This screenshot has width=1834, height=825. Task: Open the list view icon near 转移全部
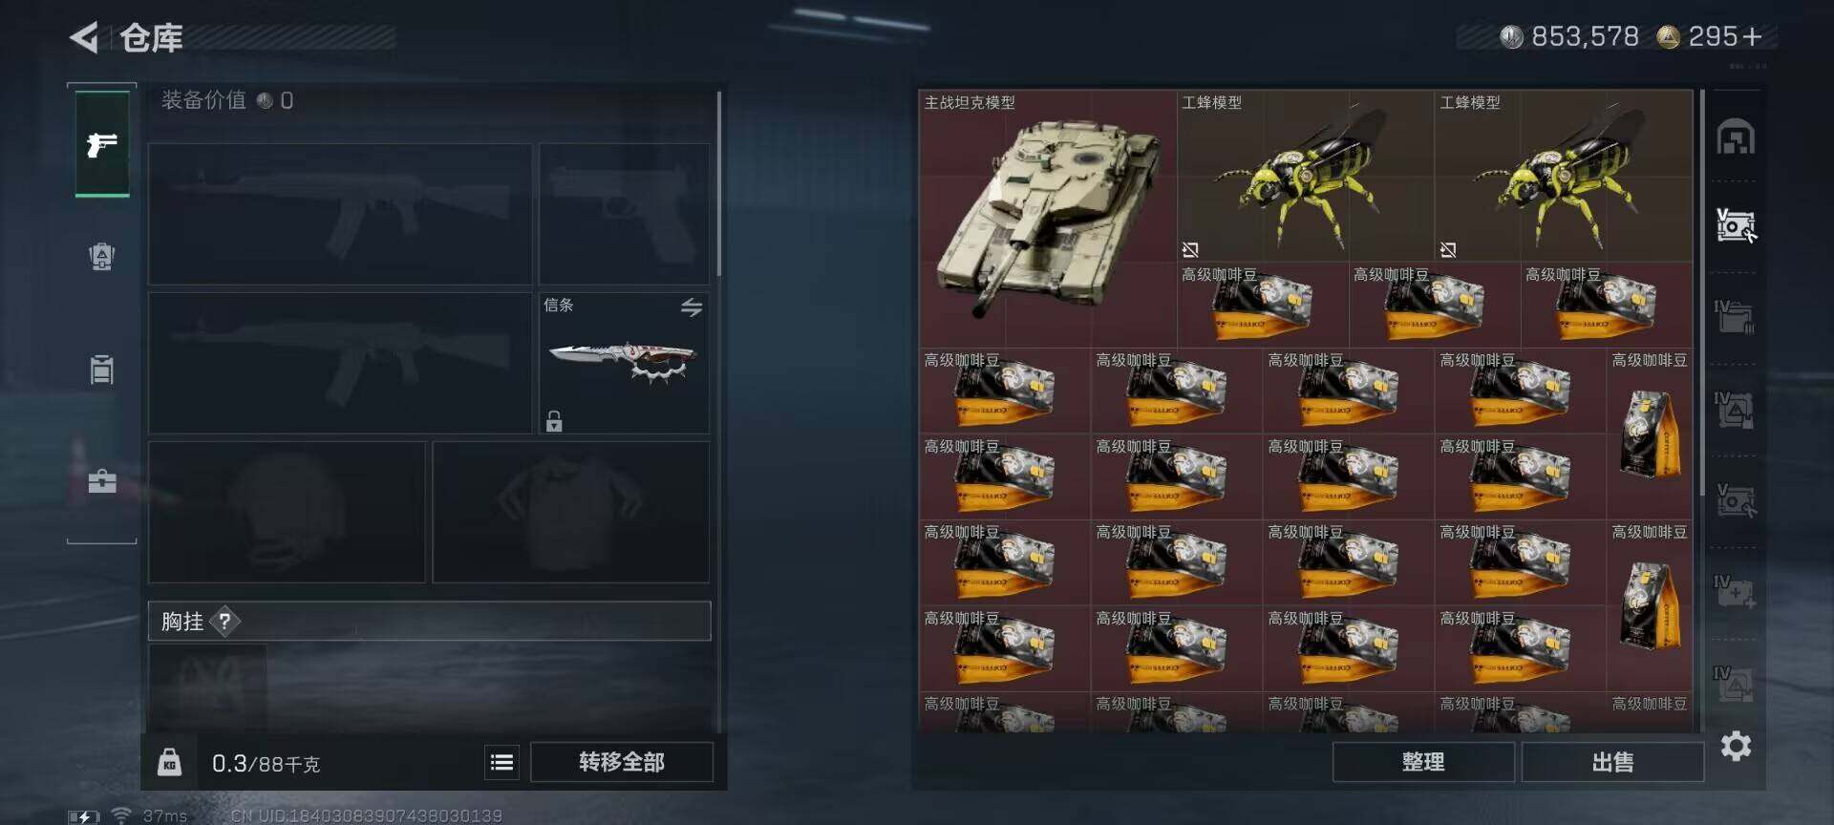[501, 762]
